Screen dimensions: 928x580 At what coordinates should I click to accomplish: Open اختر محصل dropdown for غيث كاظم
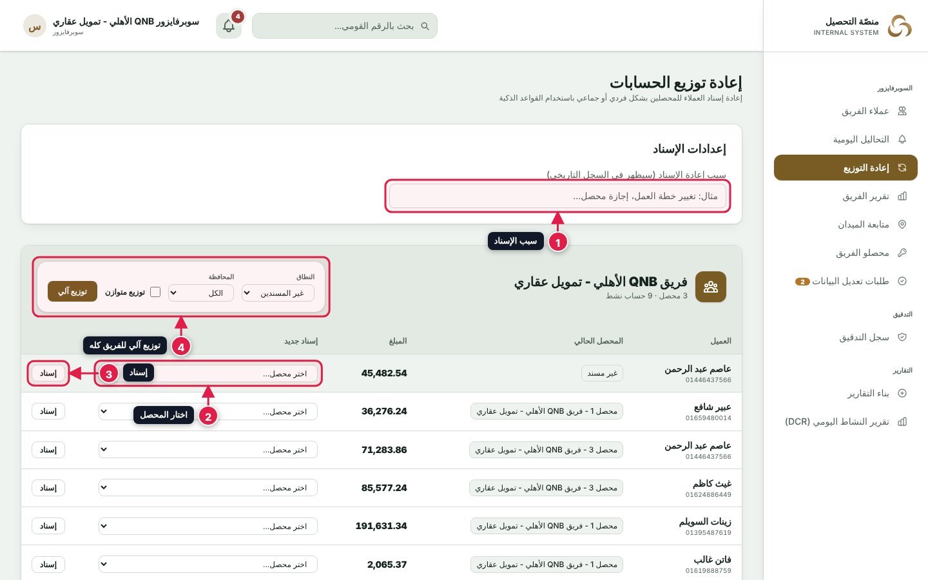click(x=208, y=488)
